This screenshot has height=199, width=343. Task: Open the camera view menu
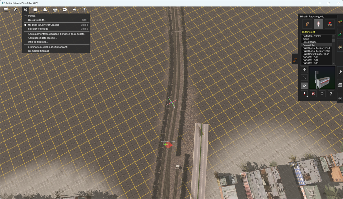point(45,10)
